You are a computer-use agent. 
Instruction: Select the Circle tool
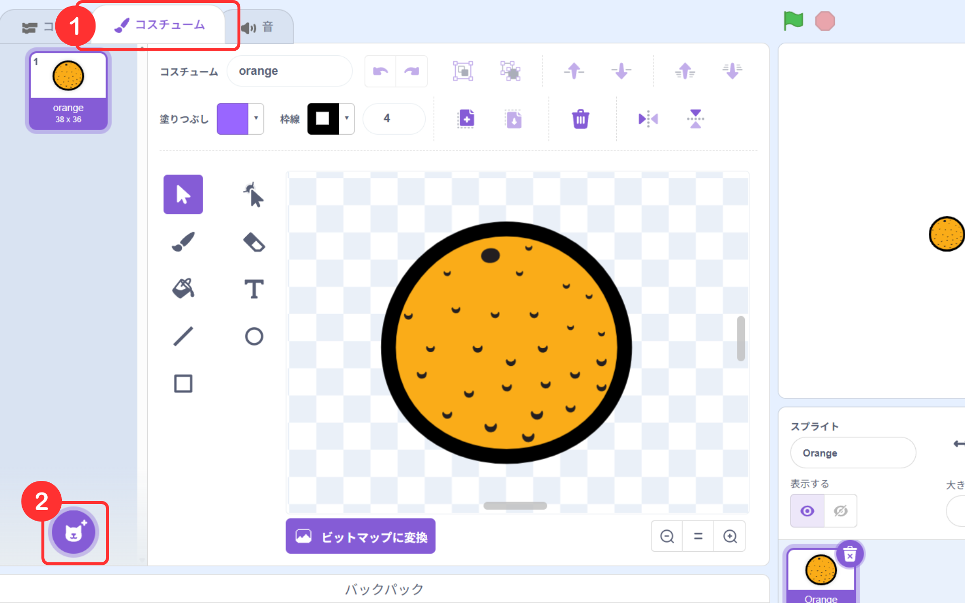254,336
